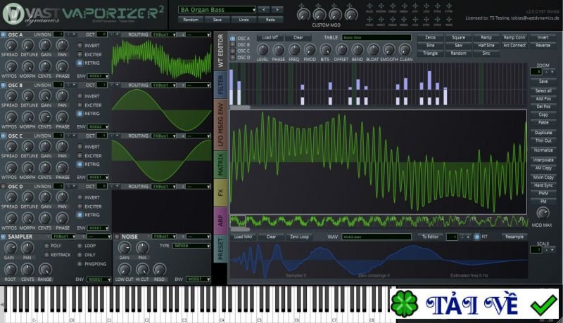
Task: Open the LFO MSEG ENV tab
Action: pos(220,124)
